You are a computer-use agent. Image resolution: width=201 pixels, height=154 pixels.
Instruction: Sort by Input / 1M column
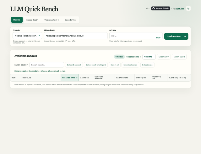(x=143, y=78)
